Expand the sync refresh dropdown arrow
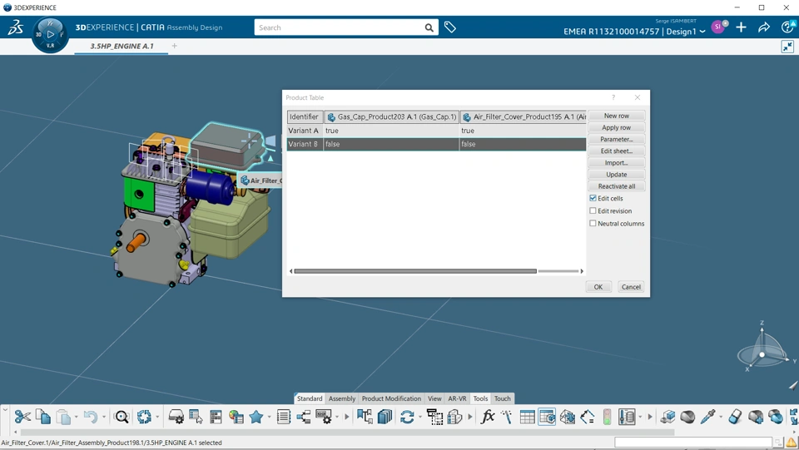 pyautogui.click(x=419, y=418)
